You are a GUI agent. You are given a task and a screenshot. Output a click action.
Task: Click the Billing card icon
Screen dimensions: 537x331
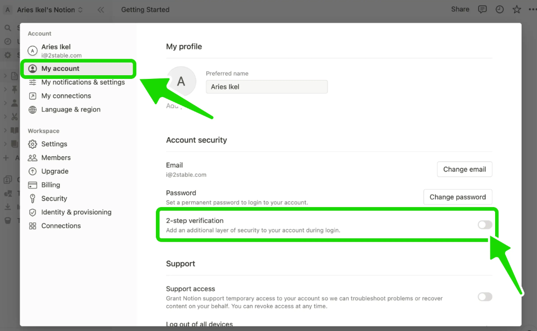tap(32, 185)
